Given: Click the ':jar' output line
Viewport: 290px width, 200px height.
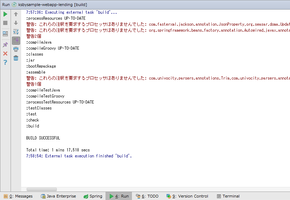Looking at the screenshot, I should (30, 60).
